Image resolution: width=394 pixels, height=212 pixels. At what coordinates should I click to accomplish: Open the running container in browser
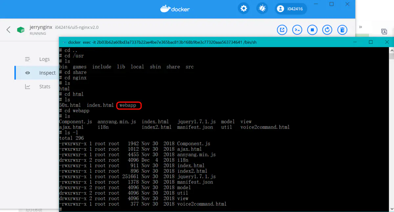pos(282,30)
